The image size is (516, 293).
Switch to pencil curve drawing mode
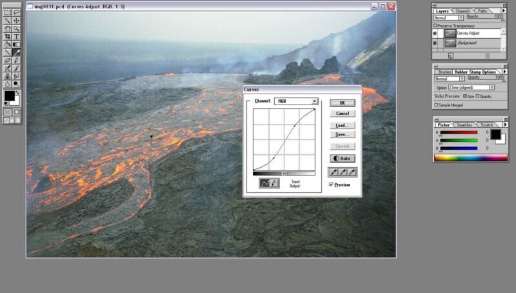pyautogui.click(x=275, y=183)
